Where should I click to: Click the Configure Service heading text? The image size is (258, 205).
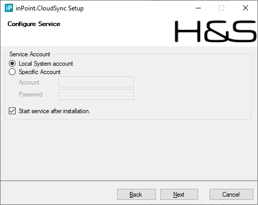[x=34, y=24]
